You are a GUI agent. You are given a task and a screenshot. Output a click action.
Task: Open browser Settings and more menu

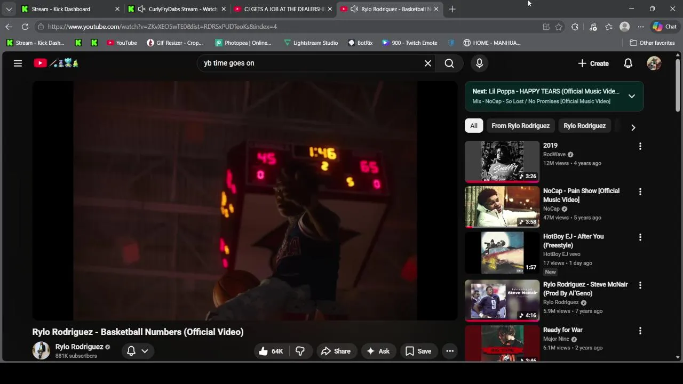641,27
